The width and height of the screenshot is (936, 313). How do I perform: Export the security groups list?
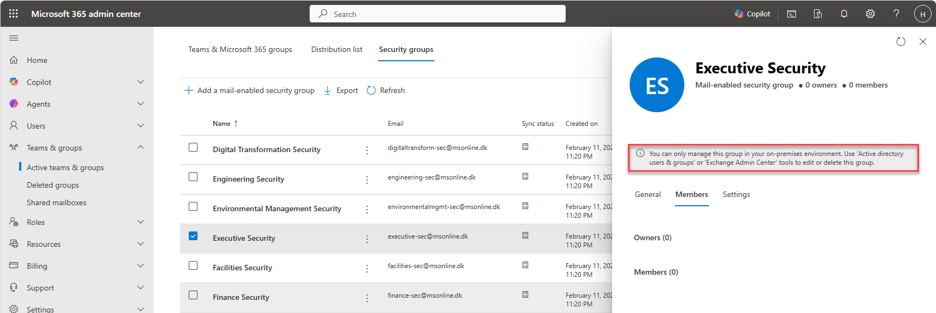click(x=341, y=90)
